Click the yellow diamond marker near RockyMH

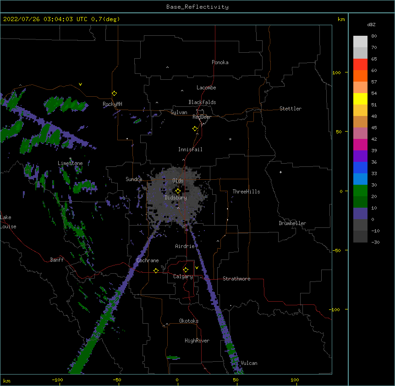tap(115, 94)
